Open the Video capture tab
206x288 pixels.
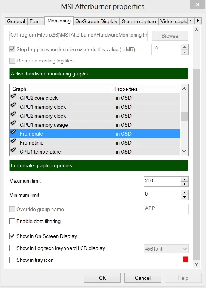pyautogui.click(x=173, y=21)
